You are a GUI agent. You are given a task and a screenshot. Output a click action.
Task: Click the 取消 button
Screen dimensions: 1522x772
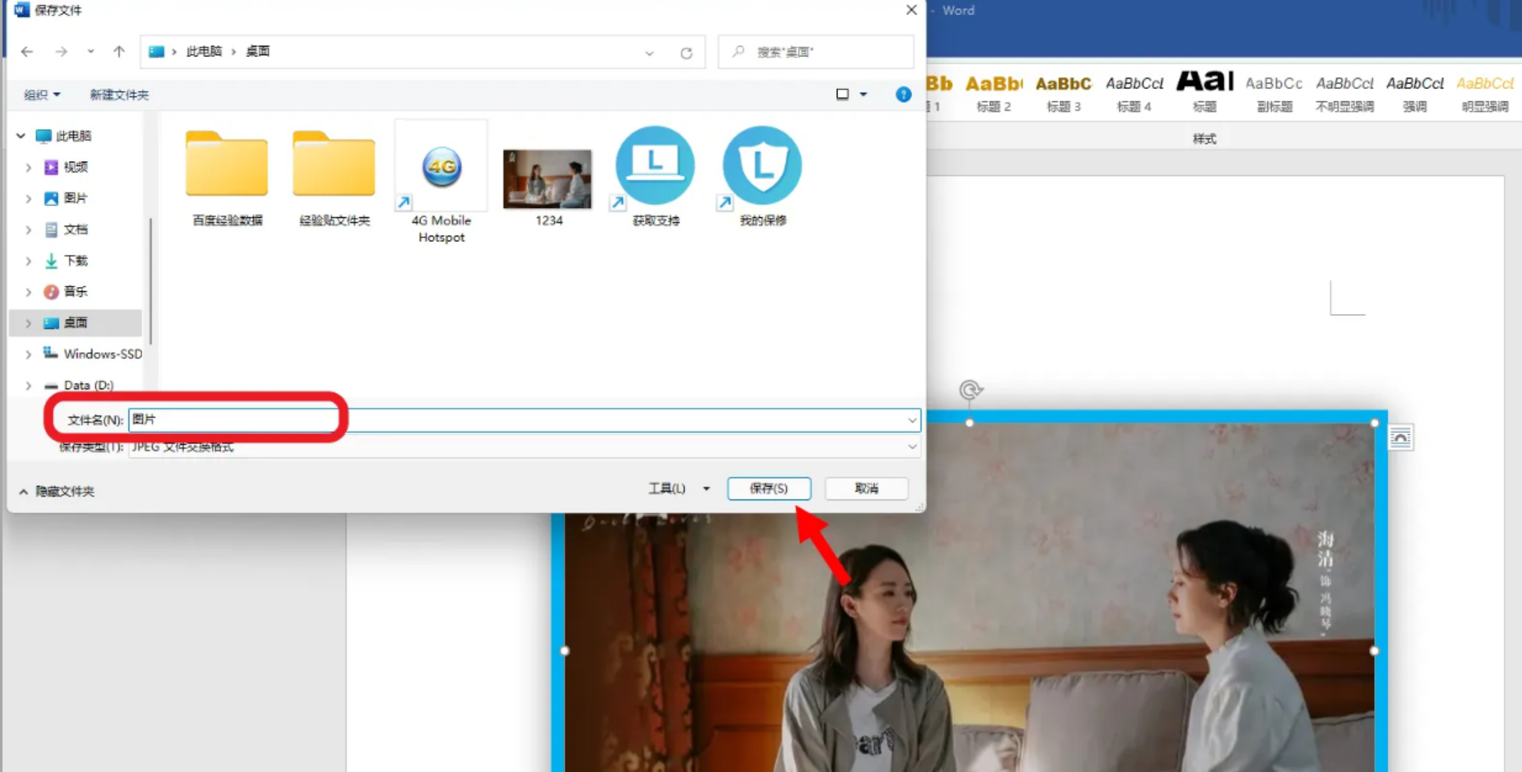[866, 488]
